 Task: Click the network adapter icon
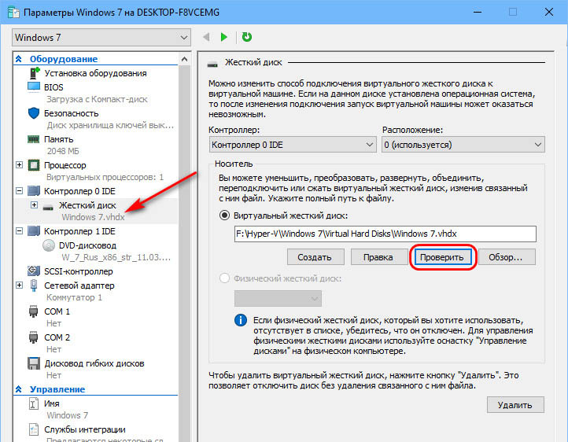(34, 285)
